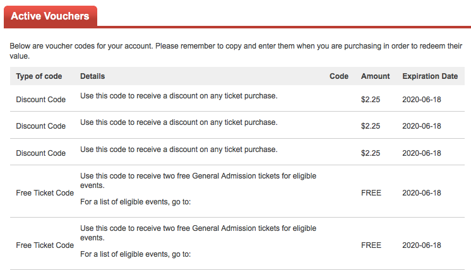
Task: Click the Code column header
Action: (x=339, y=76)
